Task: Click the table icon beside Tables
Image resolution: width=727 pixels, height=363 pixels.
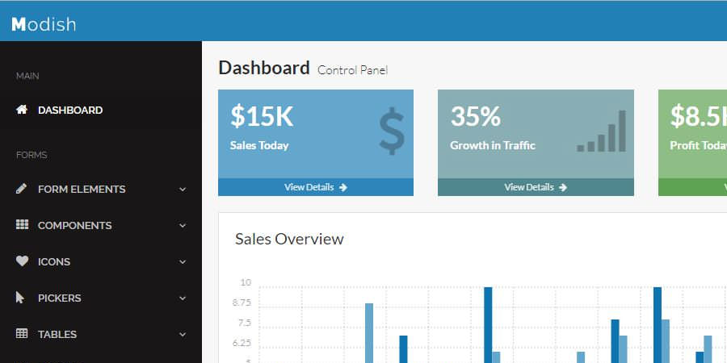Action: point(22,333)
